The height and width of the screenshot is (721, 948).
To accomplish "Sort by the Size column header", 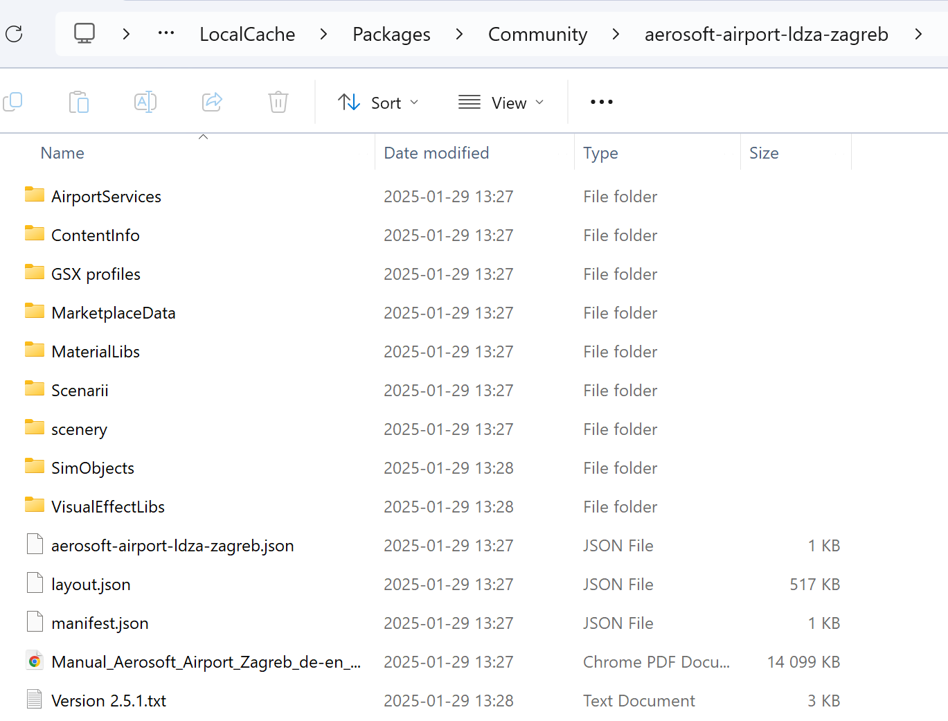I will pyautogui.click(x=764, y=153).
